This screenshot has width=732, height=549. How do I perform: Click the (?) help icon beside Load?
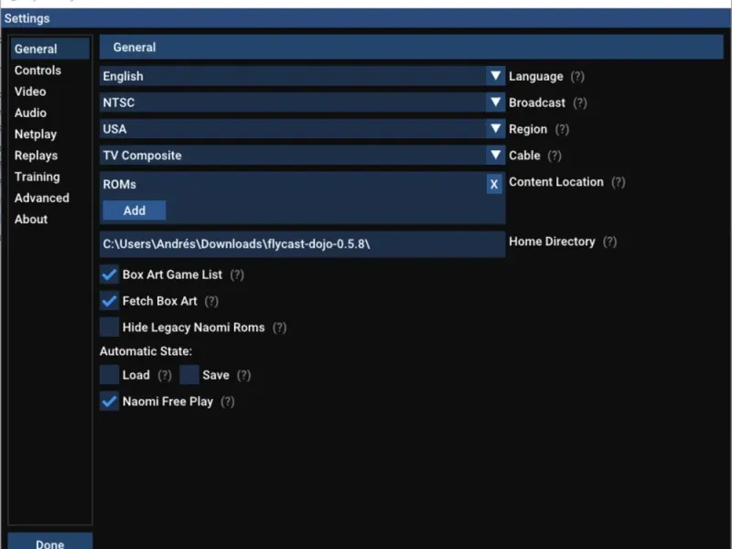[165, 375]
